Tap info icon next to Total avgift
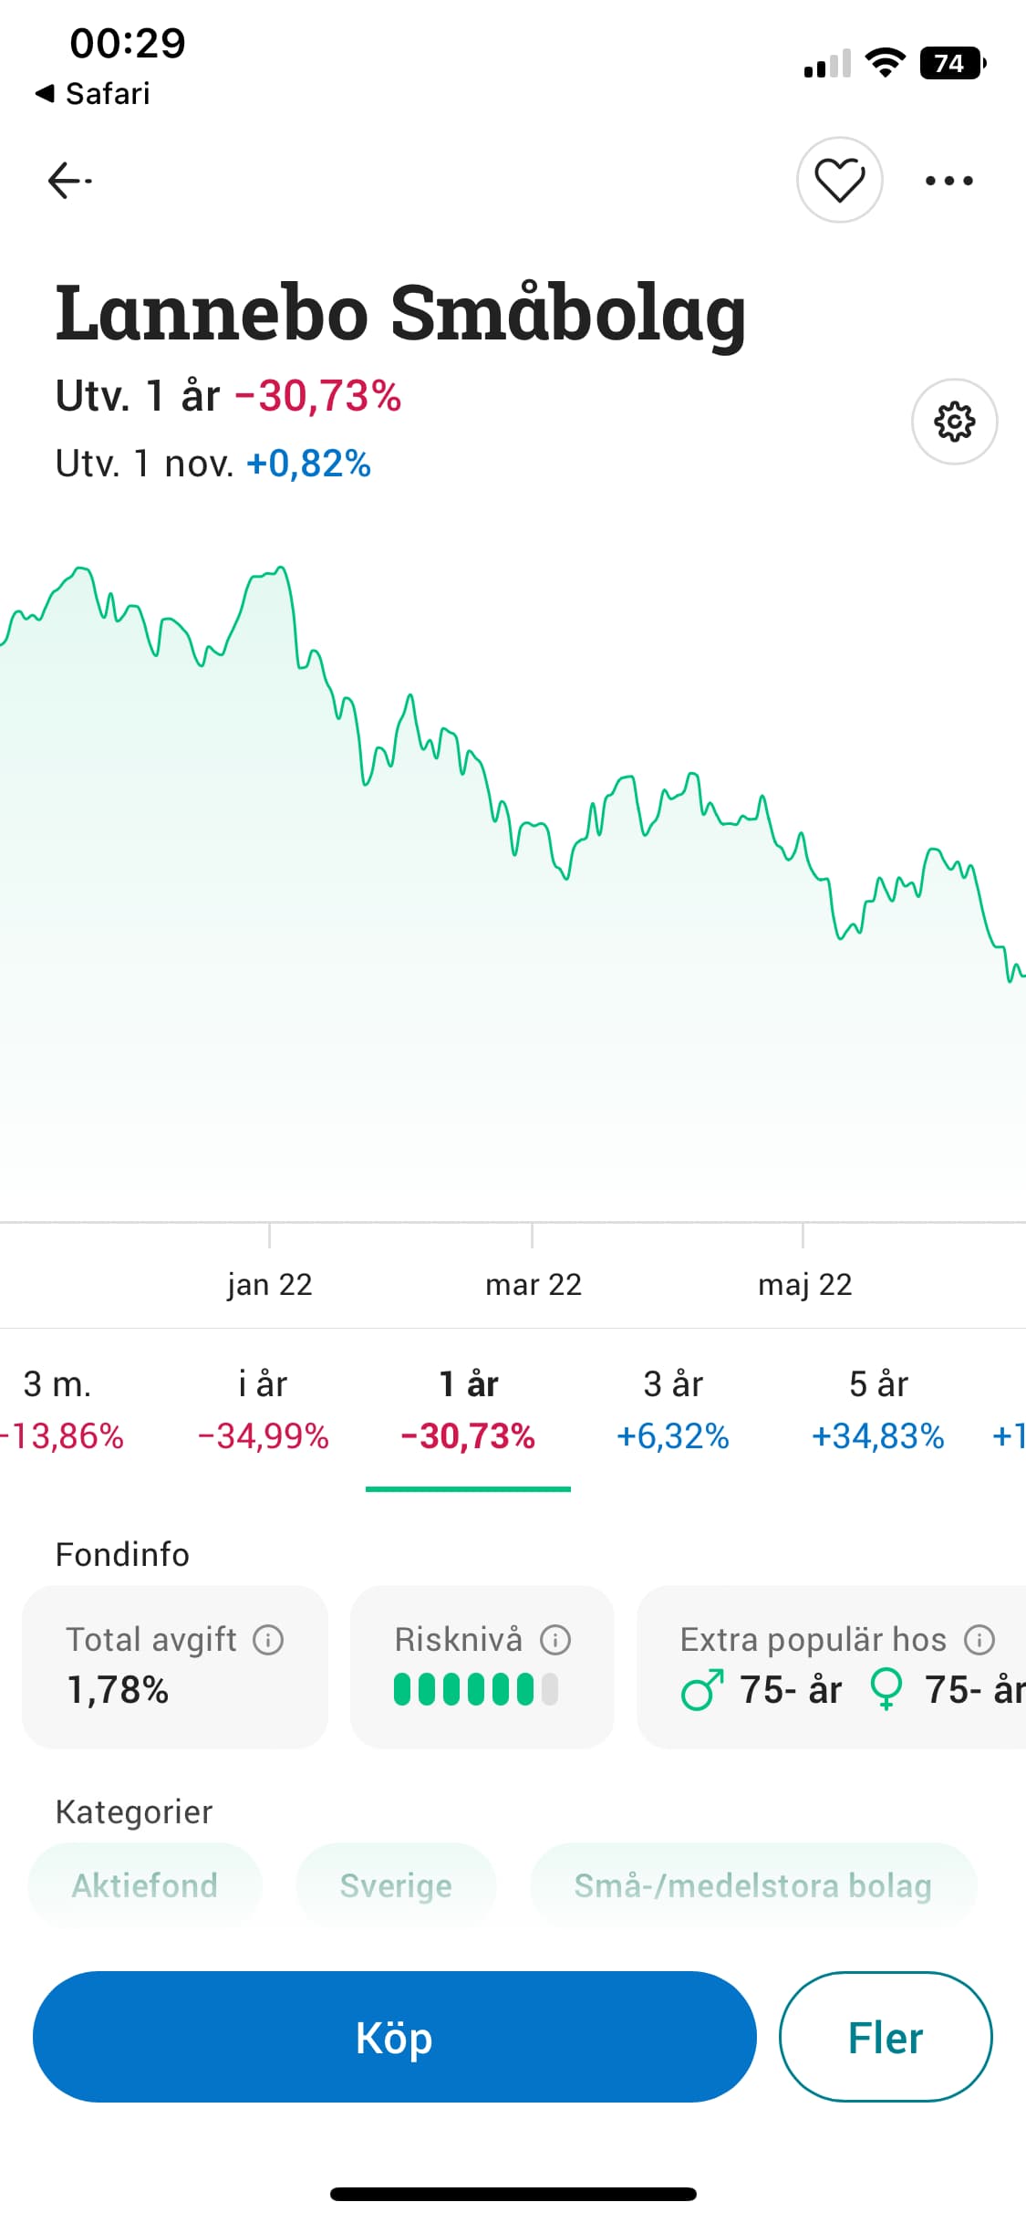The image size is (1026, 2223). (268, 1640)
